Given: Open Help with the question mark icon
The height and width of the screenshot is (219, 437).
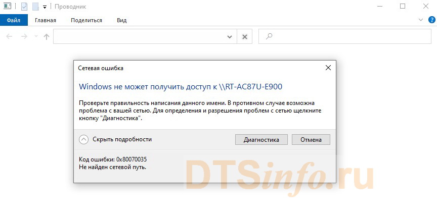Looking at the screenshot, I should (x=432, y=20).
